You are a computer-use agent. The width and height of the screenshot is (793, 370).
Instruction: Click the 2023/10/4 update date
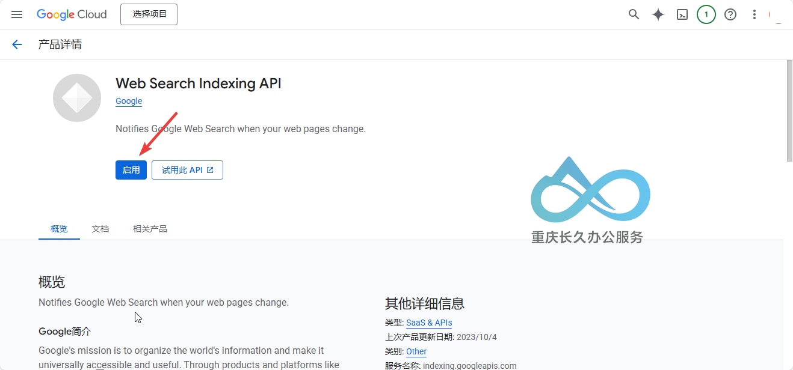[477, 337]
